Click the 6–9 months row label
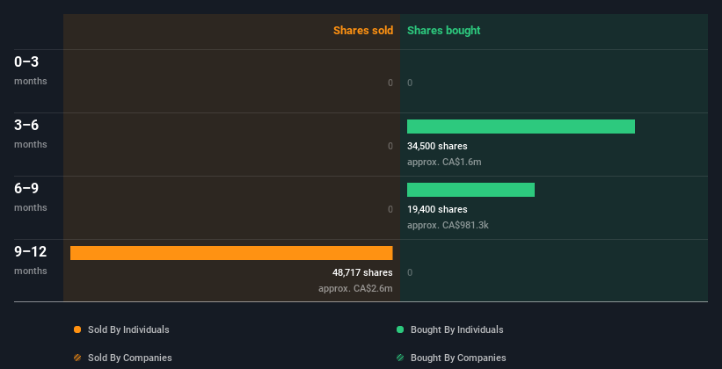Screen dimensions: 722x369 pyautogui.click(x=31, y=197)
